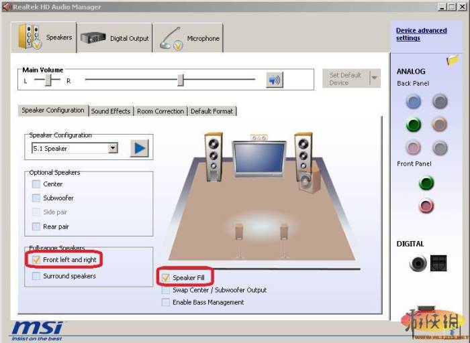Select the orange back panel jack
This screenshot has width=470, height=343.
(440, 125)
